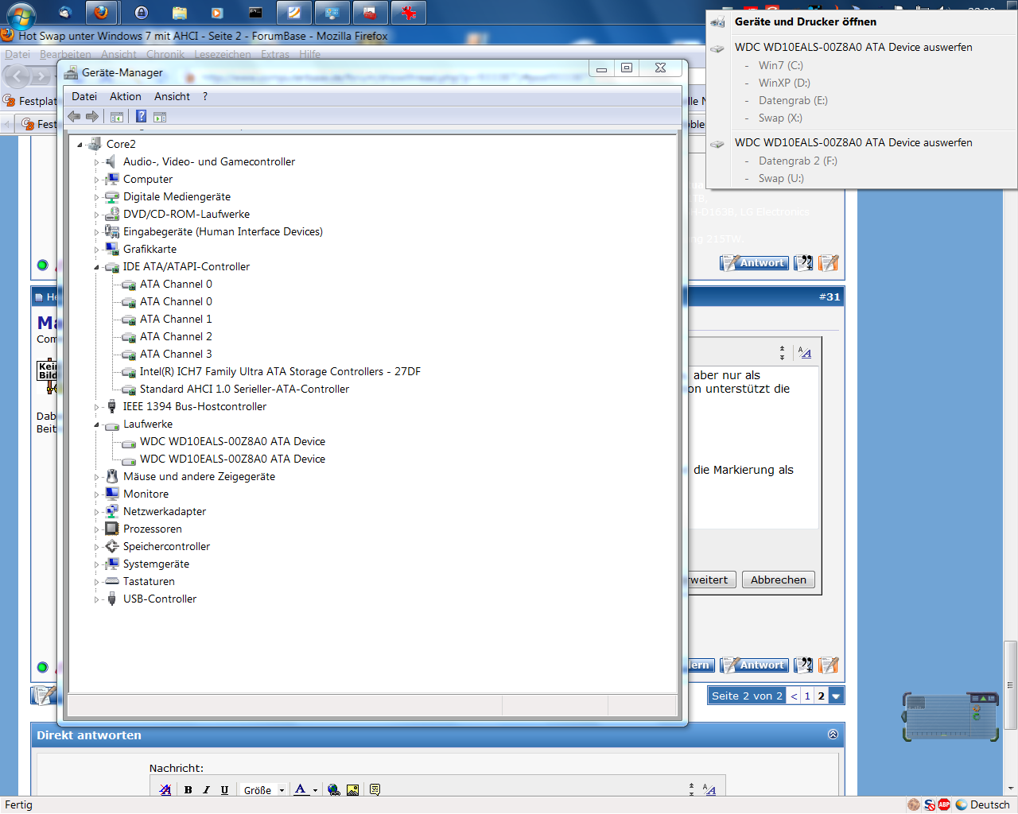Open the red splat application taskbar icon

[x=409, y=13]
